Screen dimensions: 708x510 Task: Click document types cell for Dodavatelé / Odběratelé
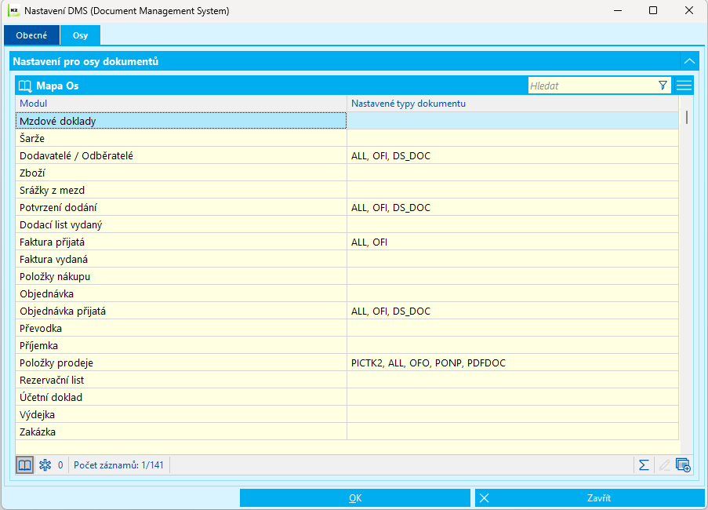tap(513, 155)
